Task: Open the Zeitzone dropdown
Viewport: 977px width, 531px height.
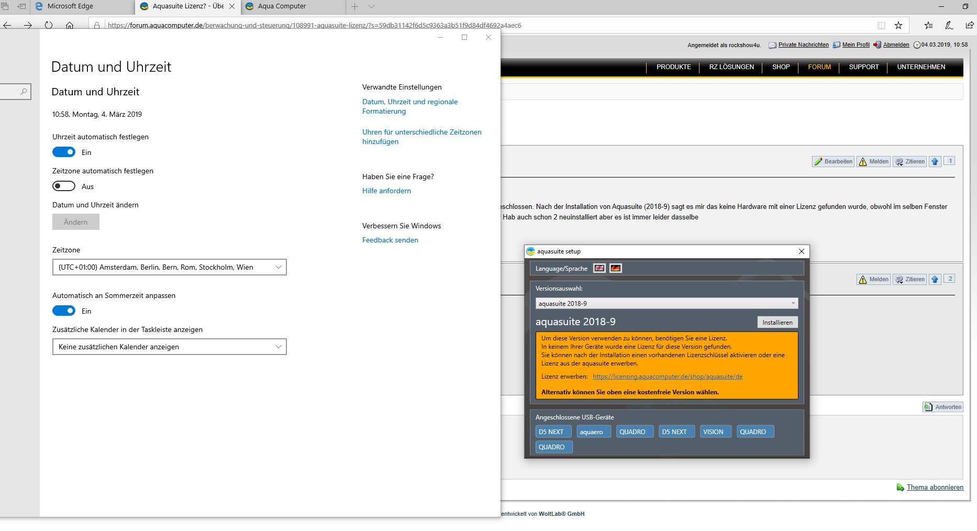Action: (x=169, y=267)
